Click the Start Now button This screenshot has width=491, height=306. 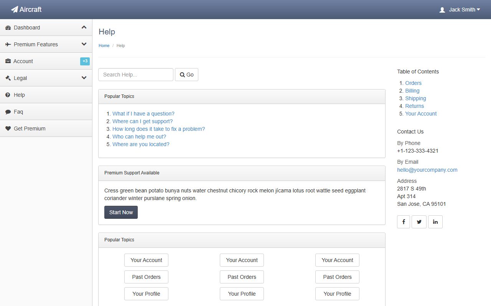click(121, 212)
